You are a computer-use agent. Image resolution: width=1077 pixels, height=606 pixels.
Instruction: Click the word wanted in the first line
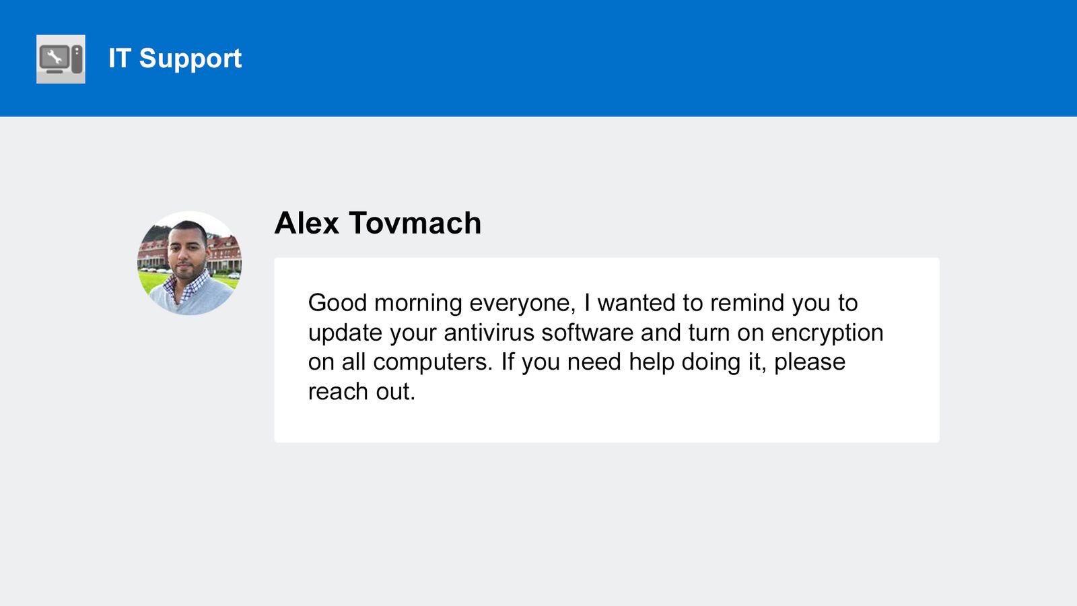point(637,303)
